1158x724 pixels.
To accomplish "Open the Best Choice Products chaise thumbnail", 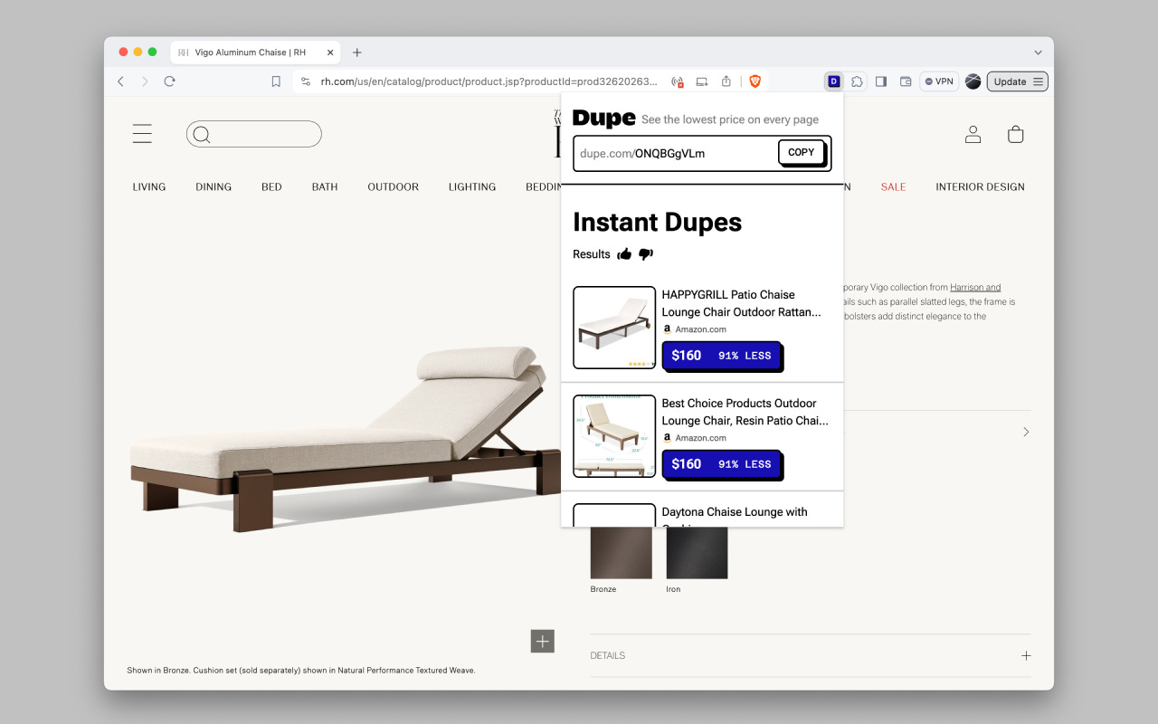I will pos(614,436).
